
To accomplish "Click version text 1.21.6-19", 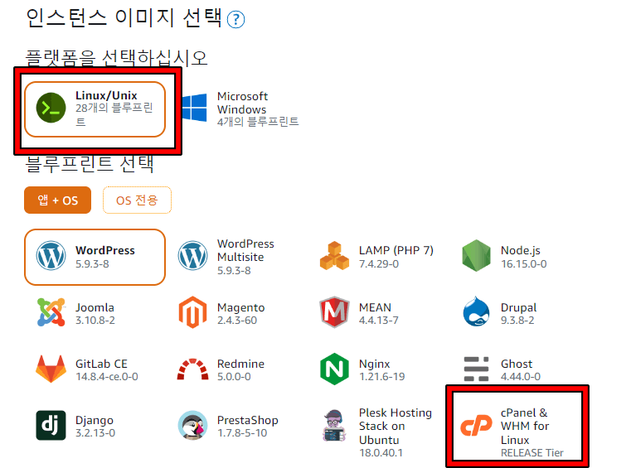I will tap(382, 377).
